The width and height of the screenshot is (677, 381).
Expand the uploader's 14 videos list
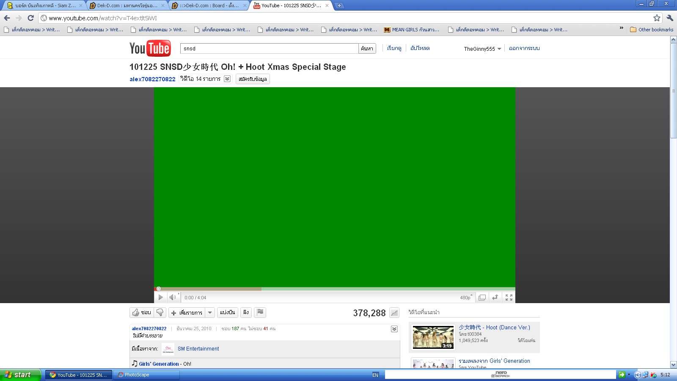[x=227, y=79]
